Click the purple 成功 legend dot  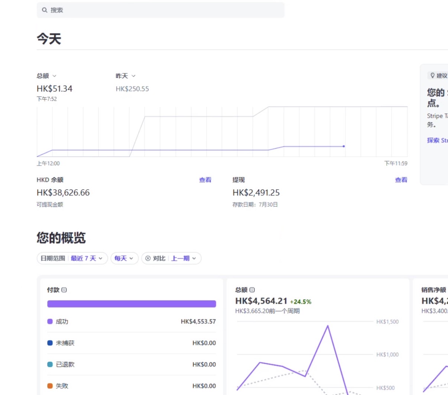coord(50,322)
